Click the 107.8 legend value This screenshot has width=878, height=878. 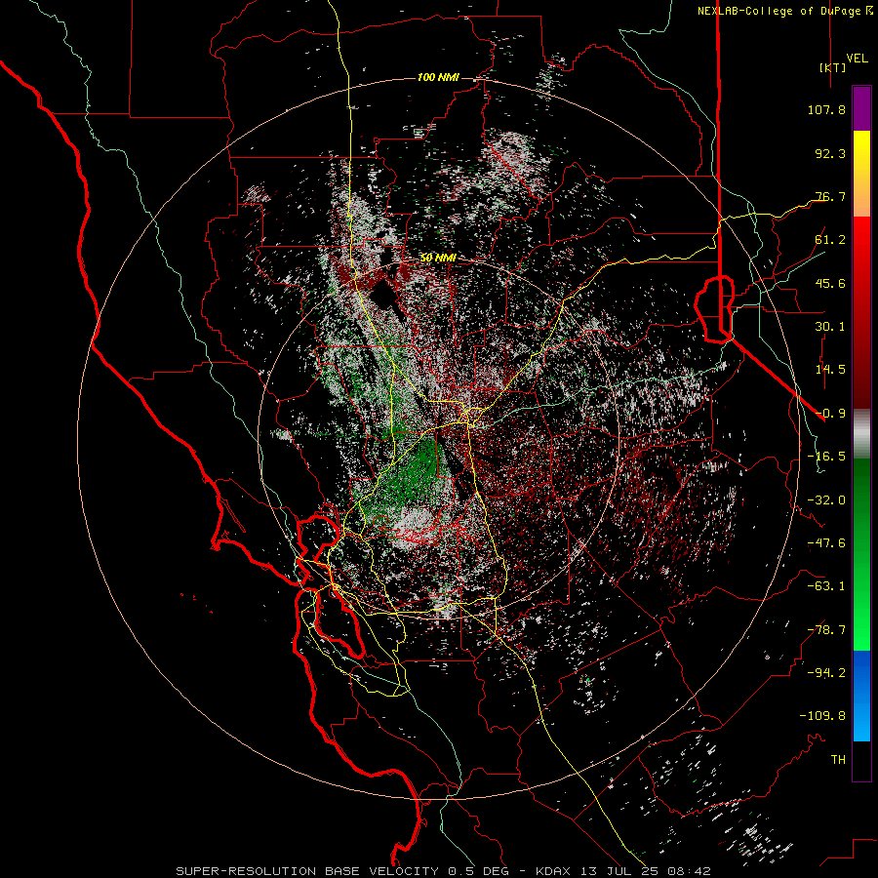[826, 109]
